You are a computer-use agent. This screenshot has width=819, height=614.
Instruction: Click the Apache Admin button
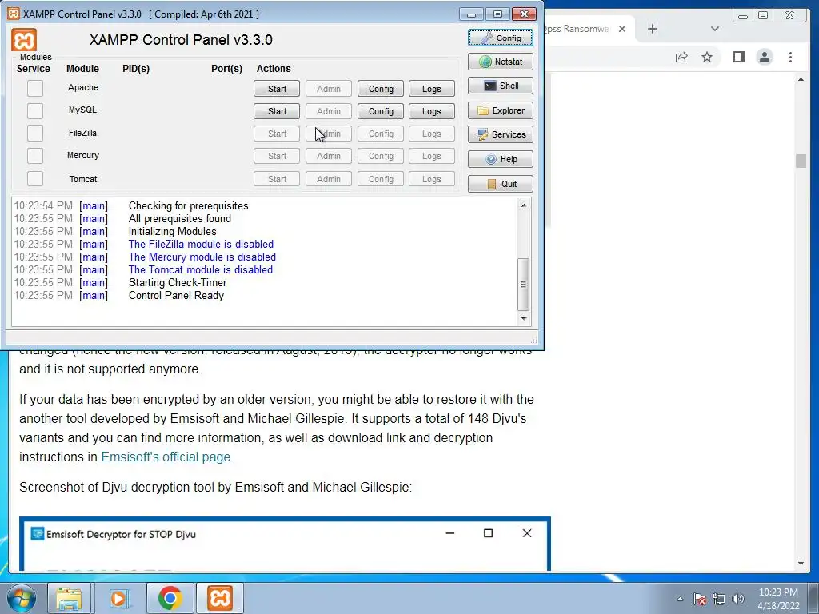coord(329,89)
